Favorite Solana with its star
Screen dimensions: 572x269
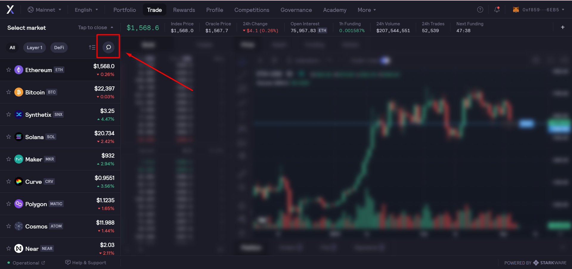tap(9, 137)
